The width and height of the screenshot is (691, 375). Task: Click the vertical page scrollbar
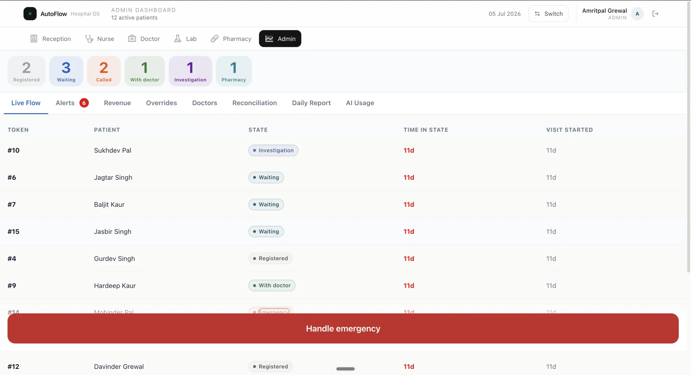pos(688,137)
